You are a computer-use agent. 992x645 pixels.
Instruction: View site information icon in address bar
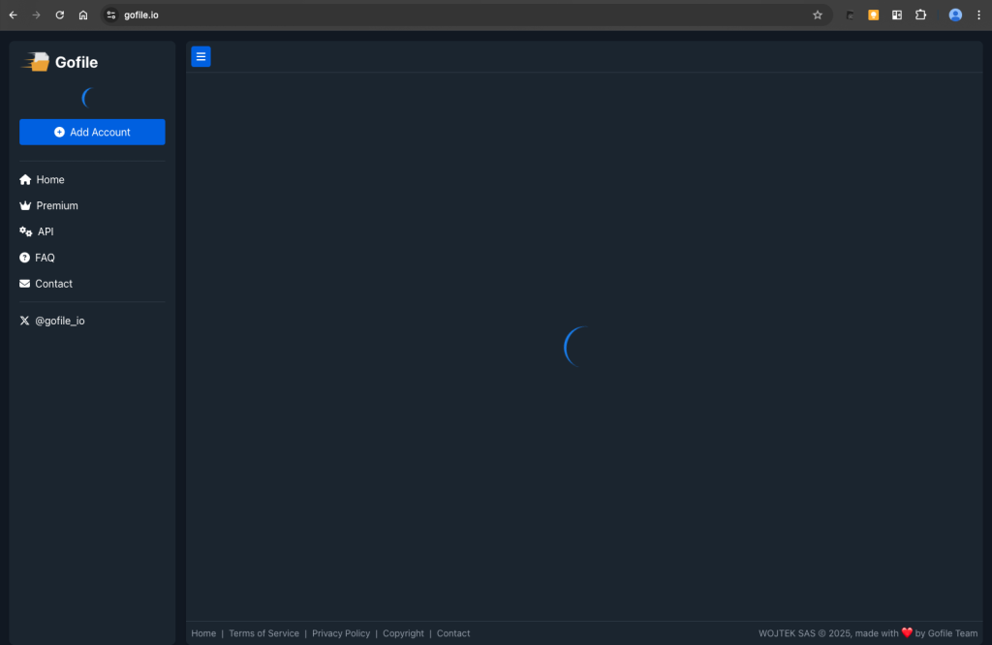[x=110, y=15]
